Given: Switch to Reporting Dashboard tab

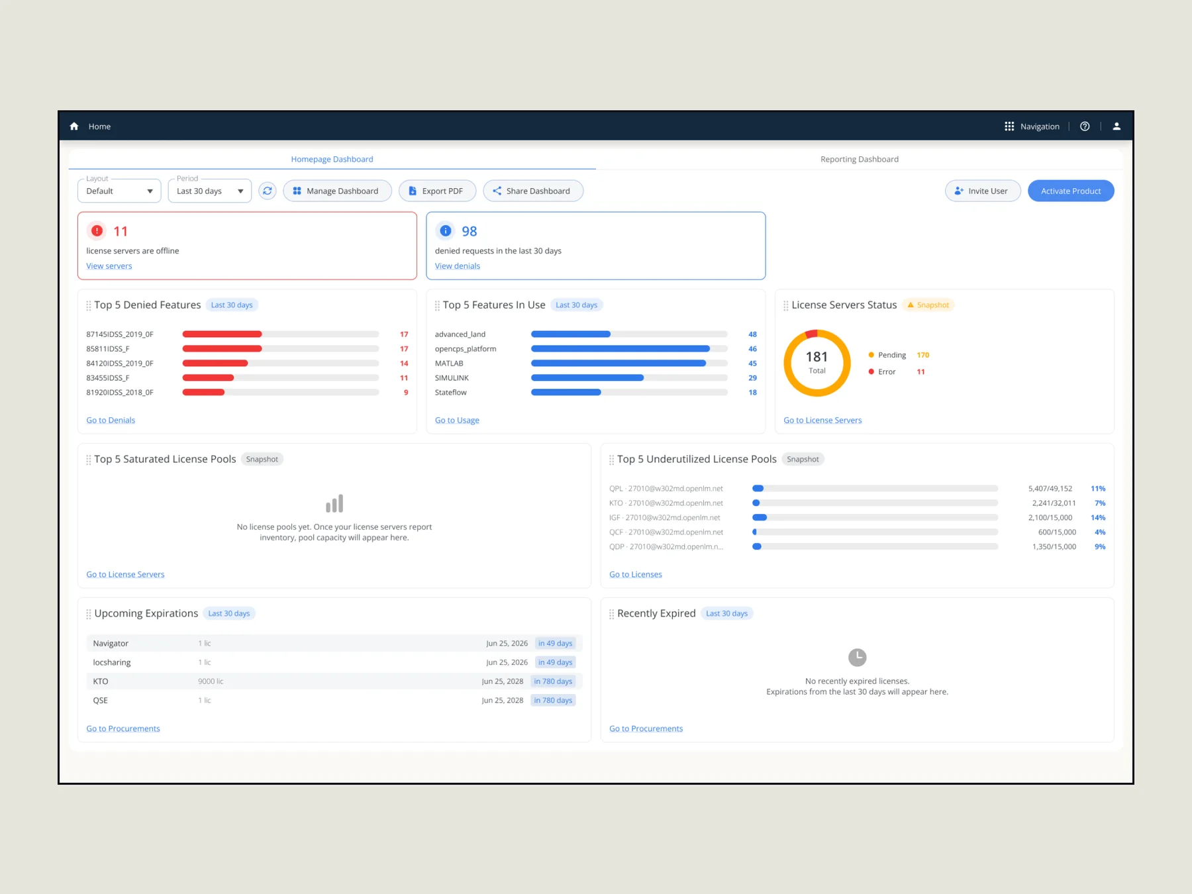Looking at the screenshot, I should coord(859,159).
